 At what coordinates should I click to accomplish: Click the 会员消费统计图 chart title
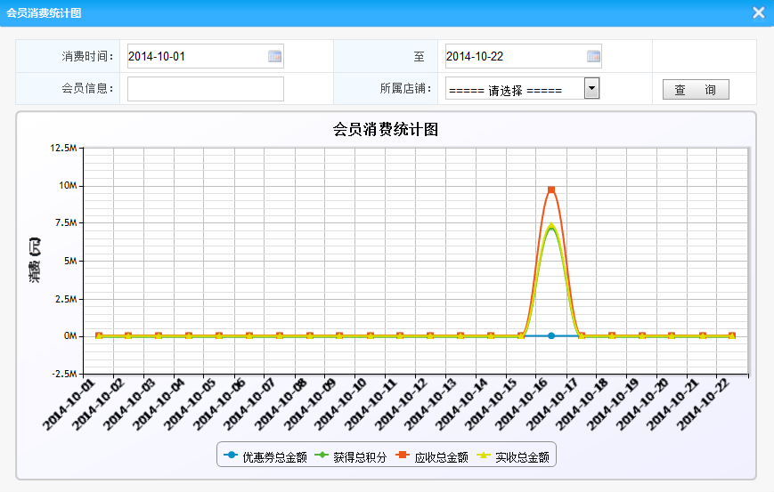pos(386,129)
